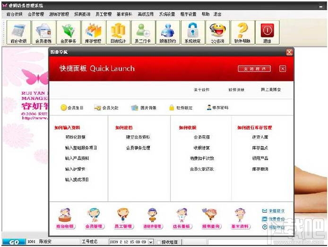Open the 系统设置 menu
Screen dimensions: 328x247
[x=167, y=14]
